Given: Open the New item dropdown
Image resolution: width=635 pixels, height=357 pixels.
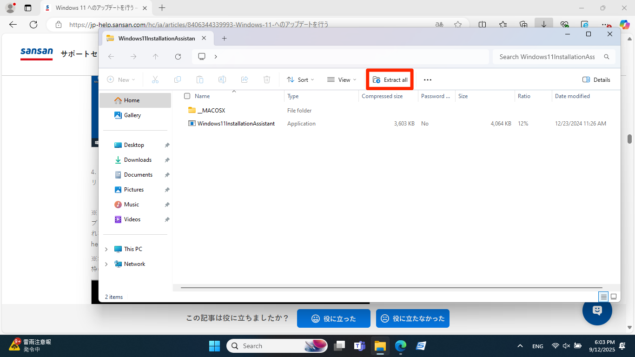Looking at the screenshot, I should coord(121,80).
